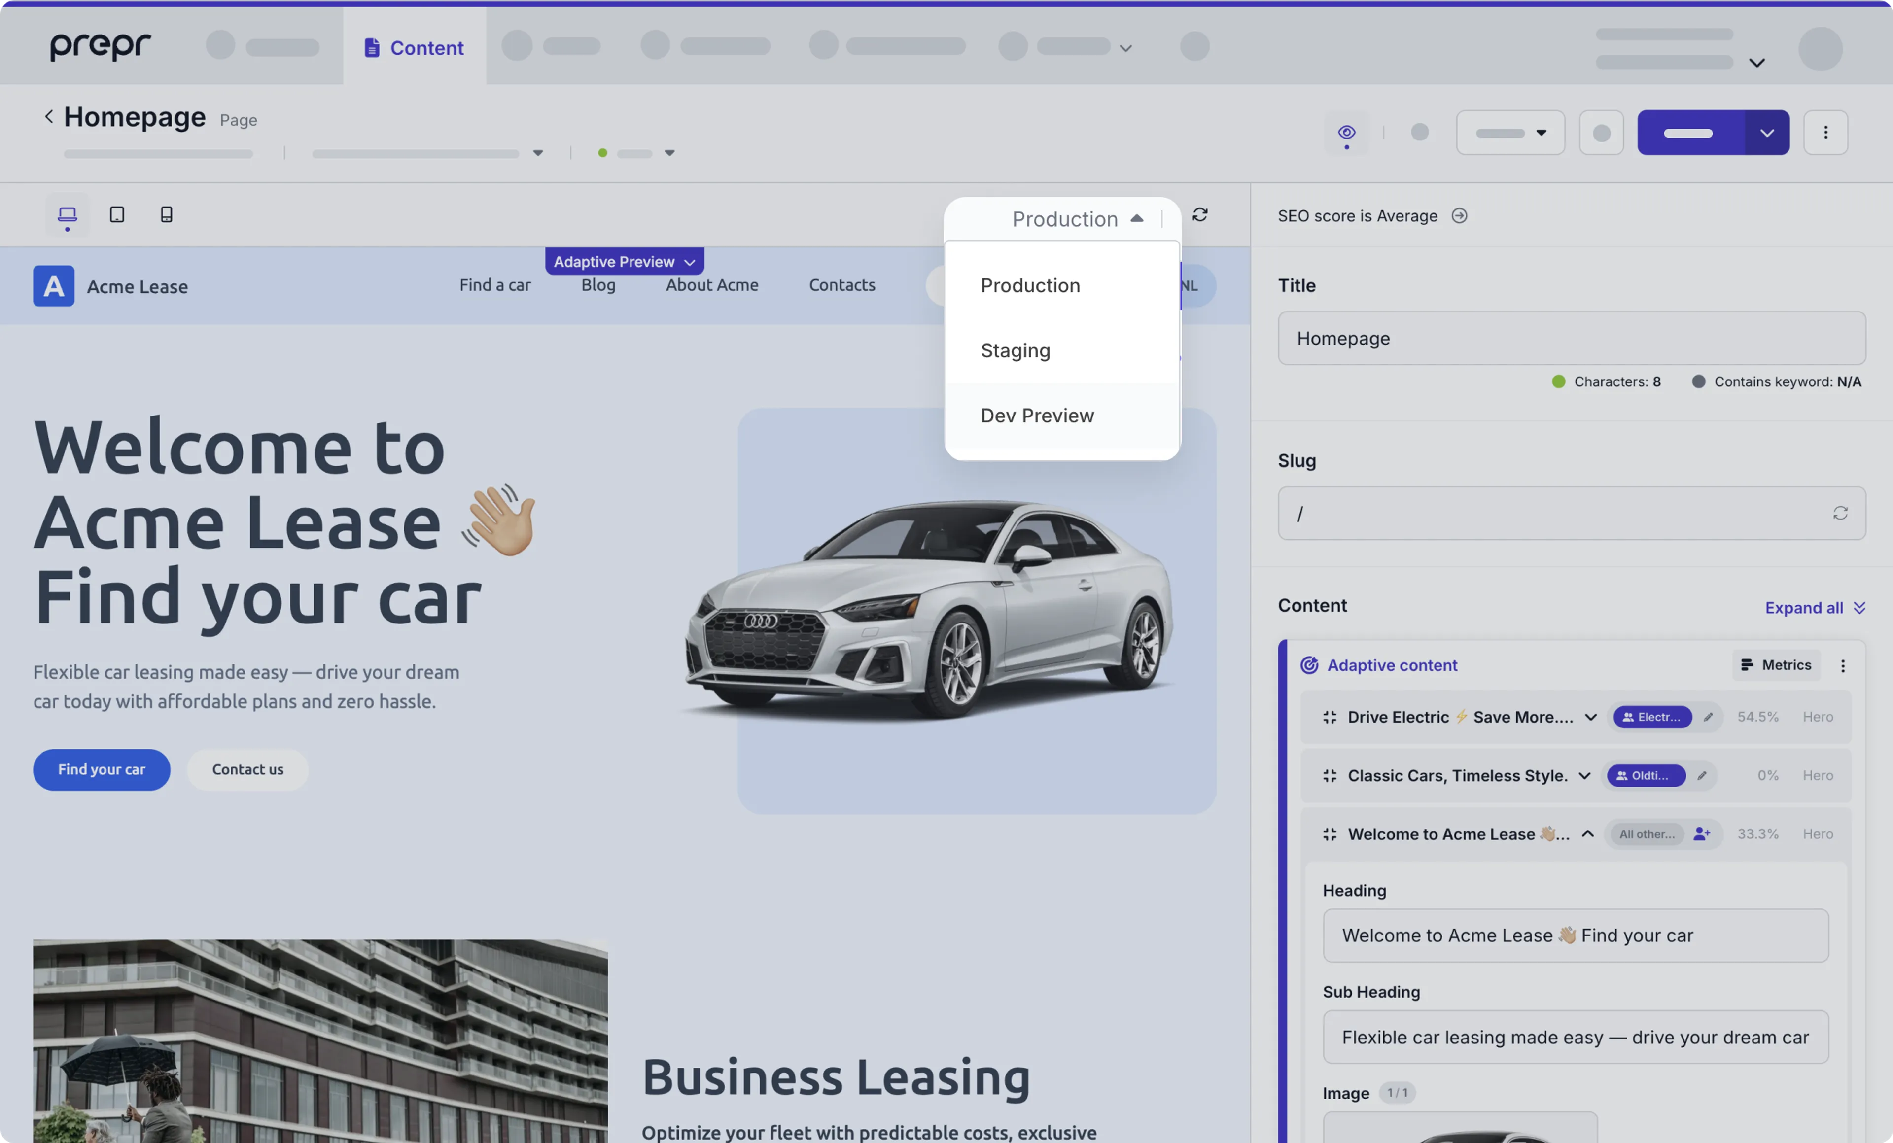Open the Adaptive content three-dot menu
This screenshot has height=1143, width=1893.
[x=1844, y=666]
